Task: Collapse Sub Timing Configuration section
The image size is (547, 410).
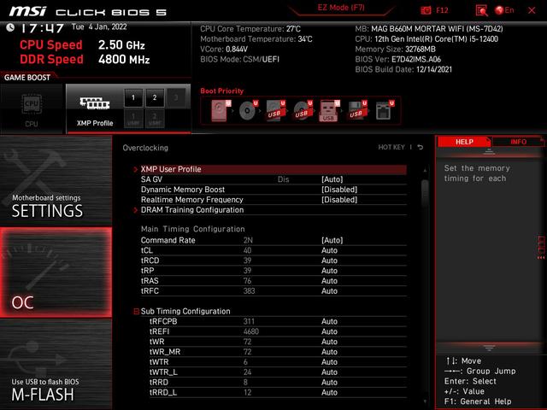Action: (x=137, y=311)
